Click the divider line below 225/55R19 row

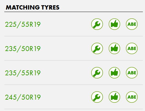pyautogui.click(x=73, y=36)
